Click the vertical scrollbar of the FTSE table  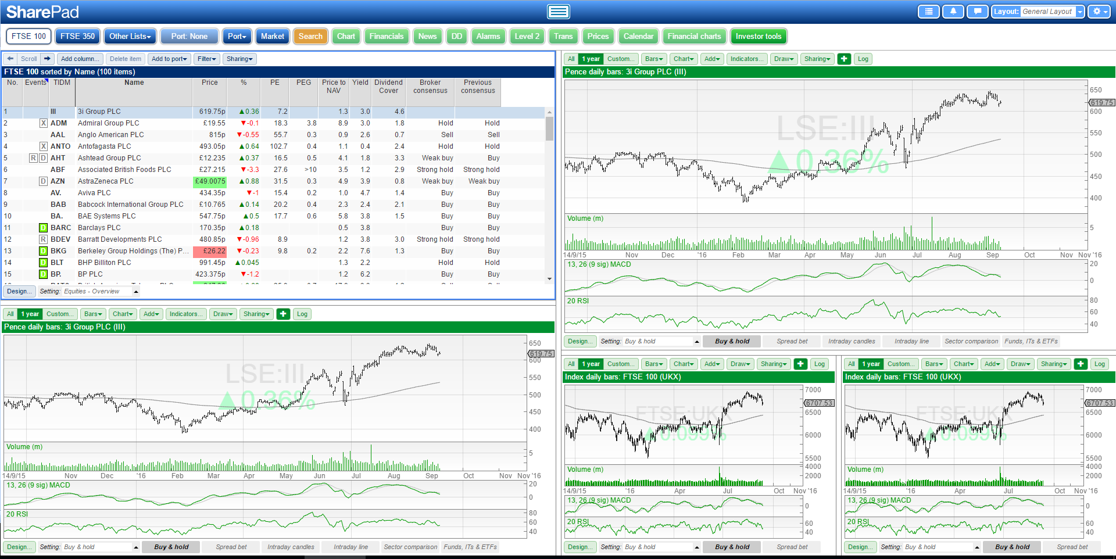549,128
